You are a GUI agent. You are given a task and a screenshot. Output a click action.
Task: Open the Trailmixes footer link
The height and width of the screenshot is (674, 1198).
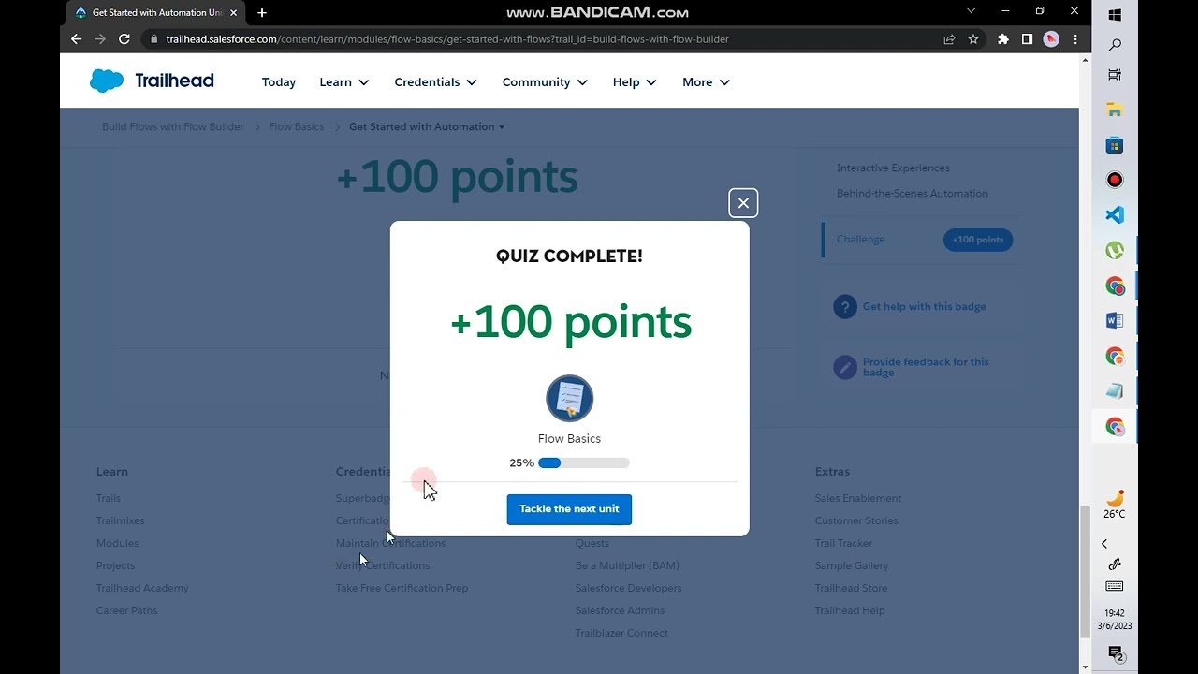pos(121,520)
